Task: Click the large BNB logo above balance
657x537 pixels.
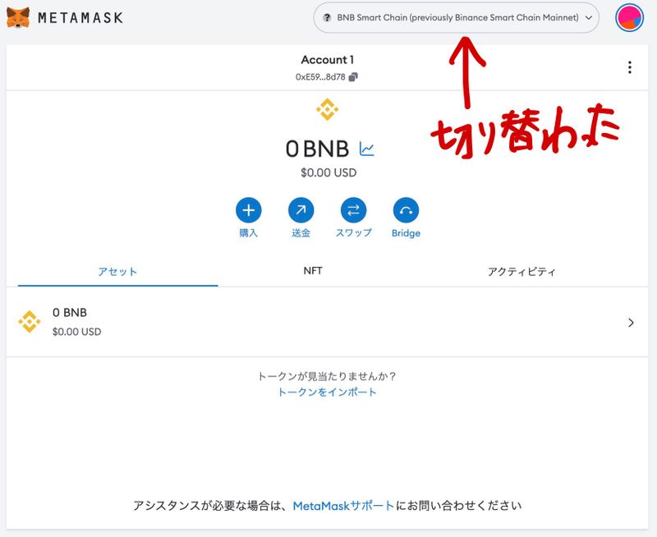Action: (x=327, y=109)
